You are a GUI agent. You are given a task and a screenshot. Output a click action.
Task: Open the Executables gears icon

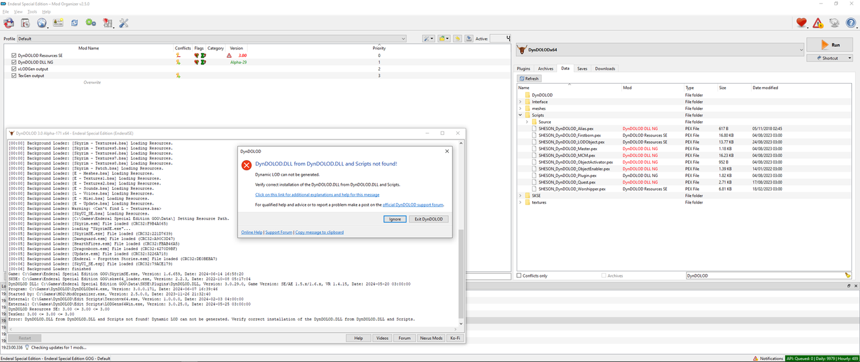click(91, 23)
